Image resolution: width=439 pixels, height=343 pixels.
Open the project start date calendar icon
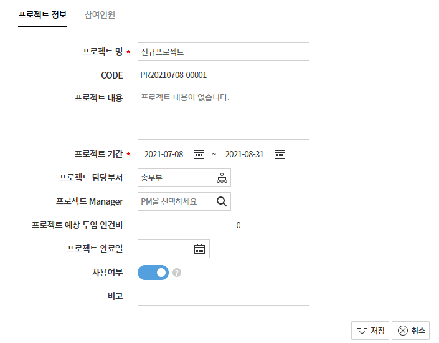tap(199, 154)
